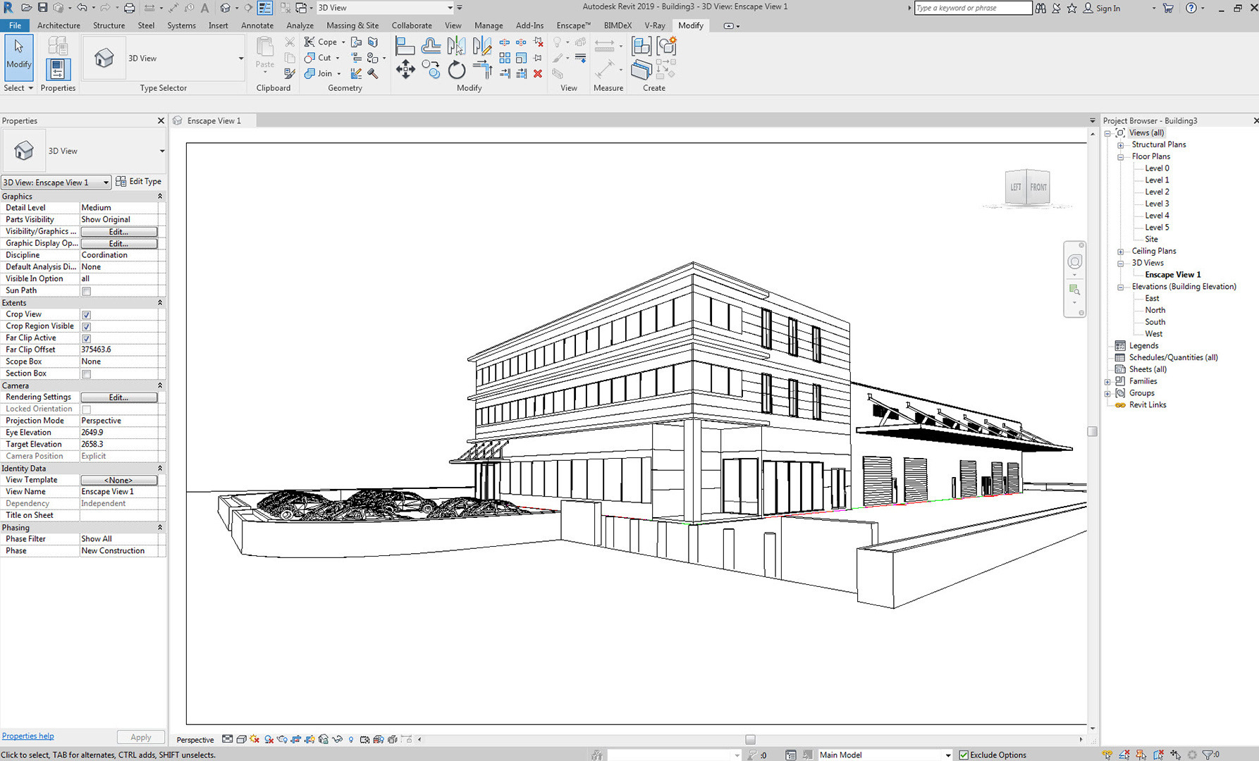Expand the Ceiling Plans tree node

coord(1120,252)
